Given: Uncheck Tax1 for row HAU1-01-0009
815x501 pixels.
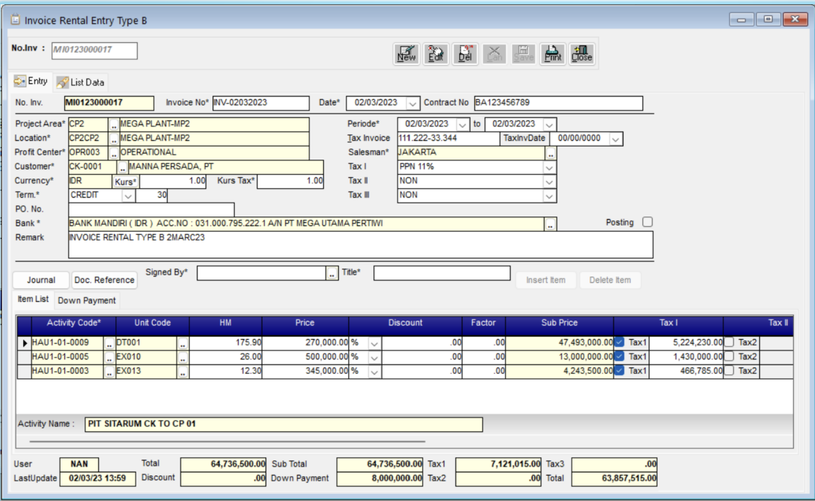Looking at the screenshot, I should click(x=620, y=342).
